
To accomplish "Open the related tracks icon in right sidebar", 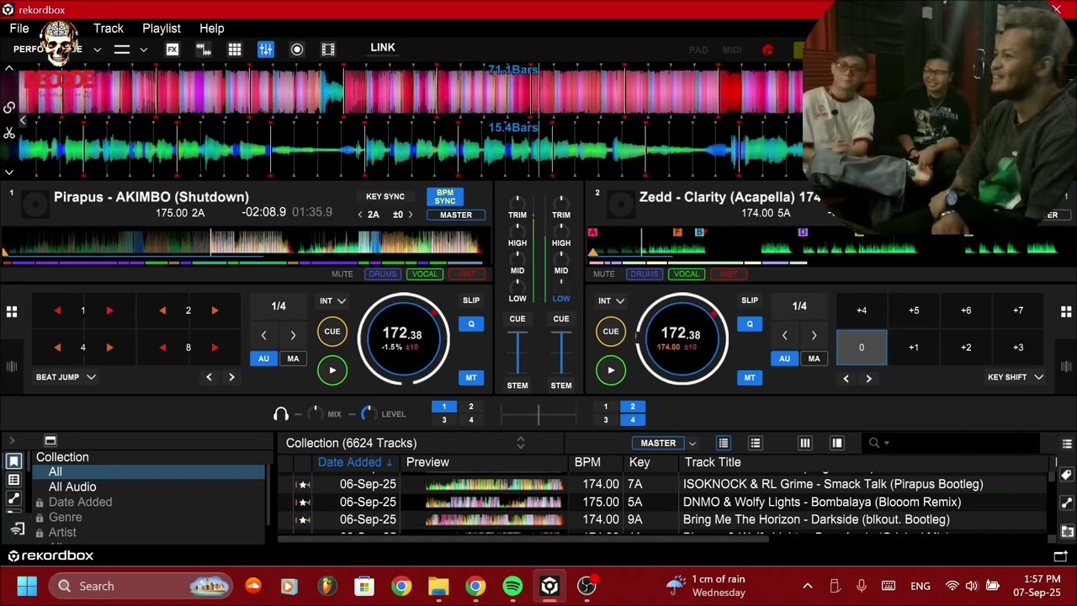I will [1067, 503].
